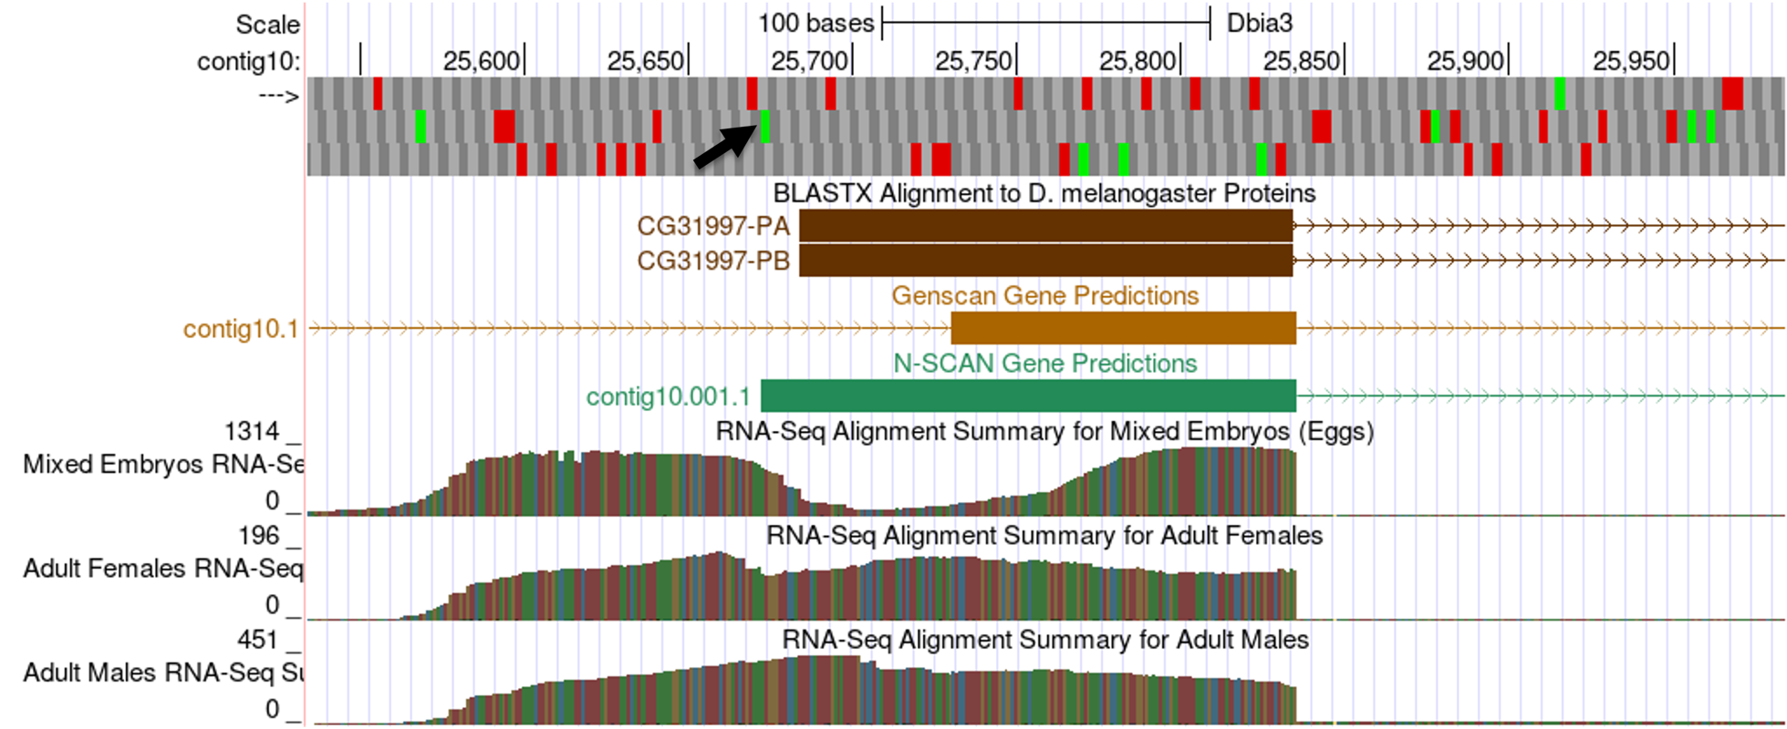The width and height of the screenshot is (1787, 729).
Task: Open the N-SCAN Gene Predictions track title
Action: (x=1045, y=364)
